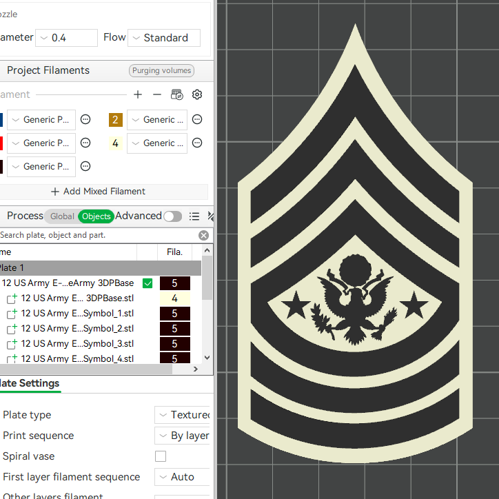Select rank insignia model on build plate
Screen dimensions: 499x499
355,243
